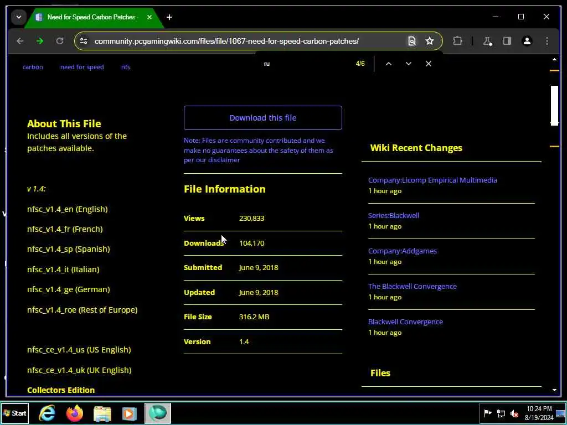Open the profile account icon
567x425 pixels.
click(x=527, y=41)
